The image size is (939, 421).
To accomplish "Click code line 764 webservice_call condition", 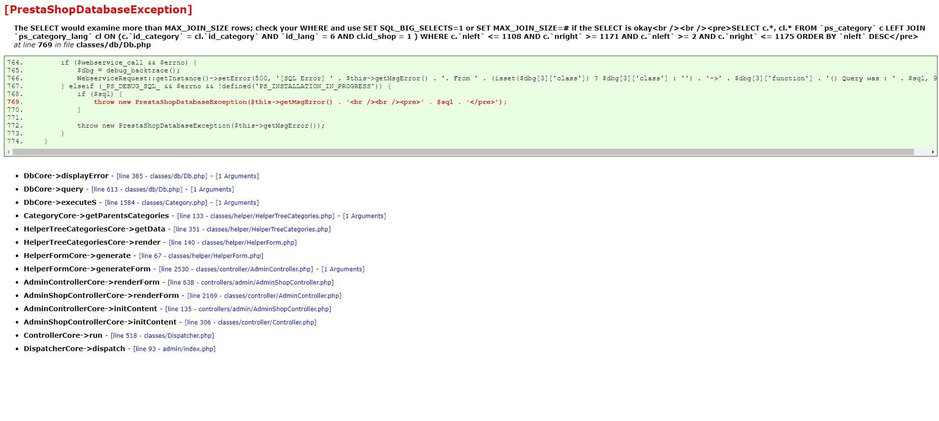I will (128, 63).
